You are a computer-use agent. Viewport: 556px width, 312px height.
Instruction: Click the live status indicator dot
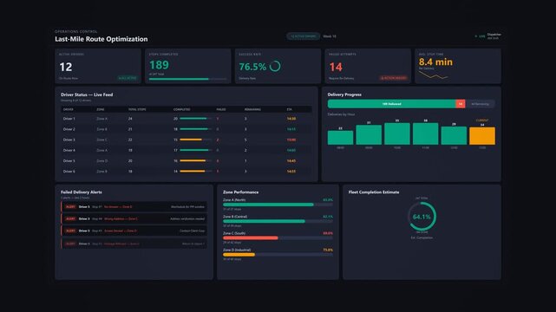[476, 36]
